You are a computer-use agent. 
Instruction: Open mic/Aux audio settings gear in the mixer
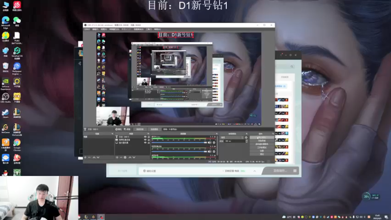tap(214, 143)
